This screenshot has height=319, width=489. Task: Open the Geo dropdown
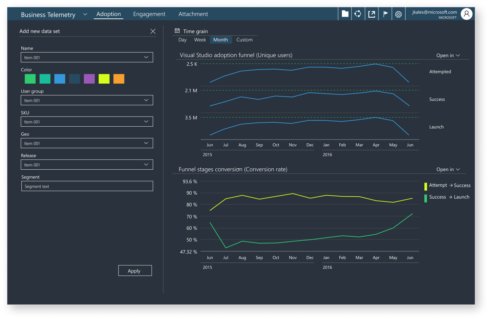click(x=87, y=143)
